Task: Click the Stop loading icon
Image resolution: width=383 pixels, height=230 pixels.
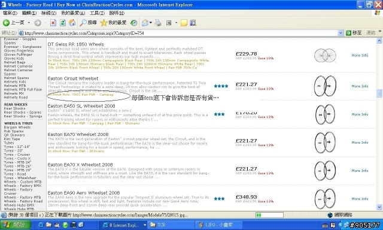Action: pyautogui.click(x=53, y=23)
